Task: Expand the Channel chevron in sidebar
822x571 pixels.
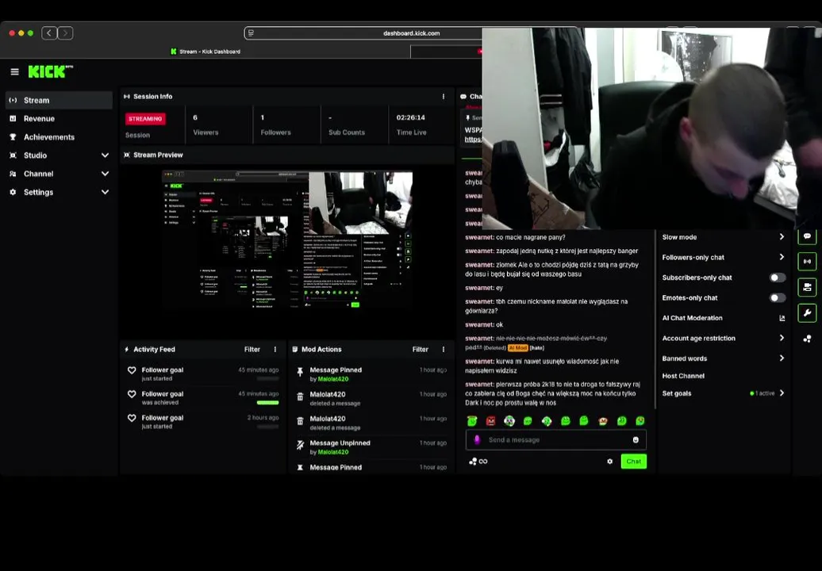Action: point(105,174)
